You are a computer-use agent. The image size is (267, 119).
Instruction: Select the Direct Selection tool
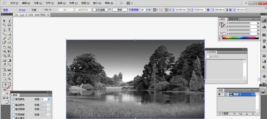(9, 21)
